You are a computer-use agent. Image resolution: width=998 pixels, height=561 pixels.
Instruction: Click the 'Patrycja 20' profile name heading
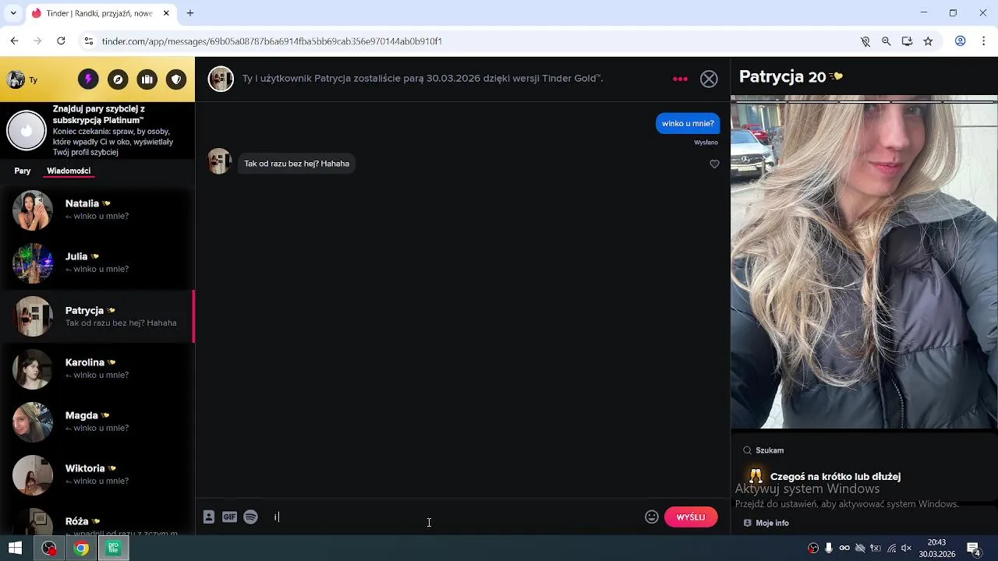(x=782, y=76)
